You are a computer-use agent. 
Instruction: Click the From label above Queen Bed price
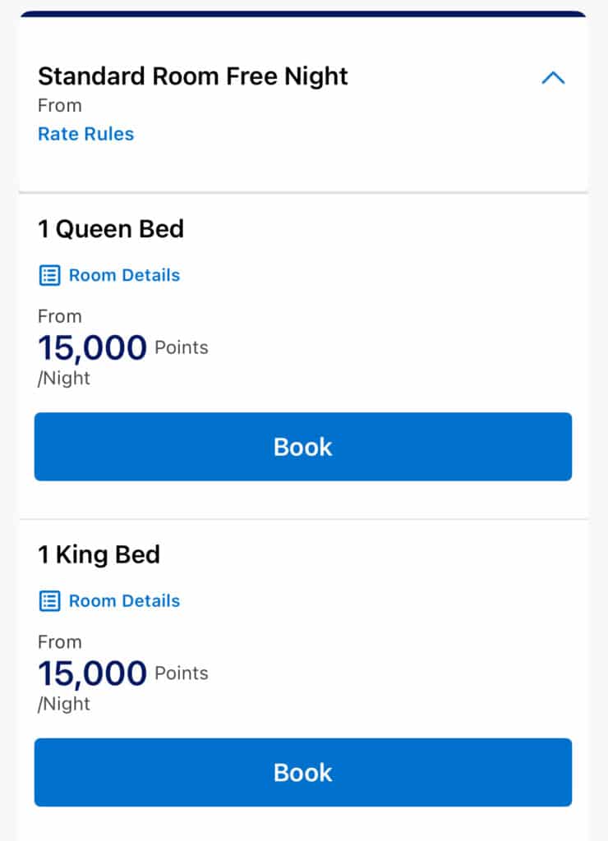pos(60,316)
